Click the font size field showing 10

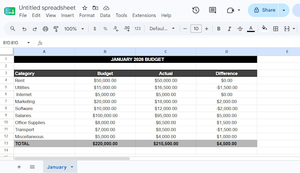196,29
